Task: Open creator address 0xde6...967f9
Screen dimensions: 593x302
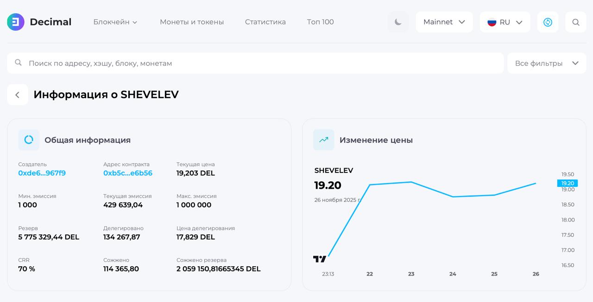Action: pyautogui.click(x=42, y=173)
